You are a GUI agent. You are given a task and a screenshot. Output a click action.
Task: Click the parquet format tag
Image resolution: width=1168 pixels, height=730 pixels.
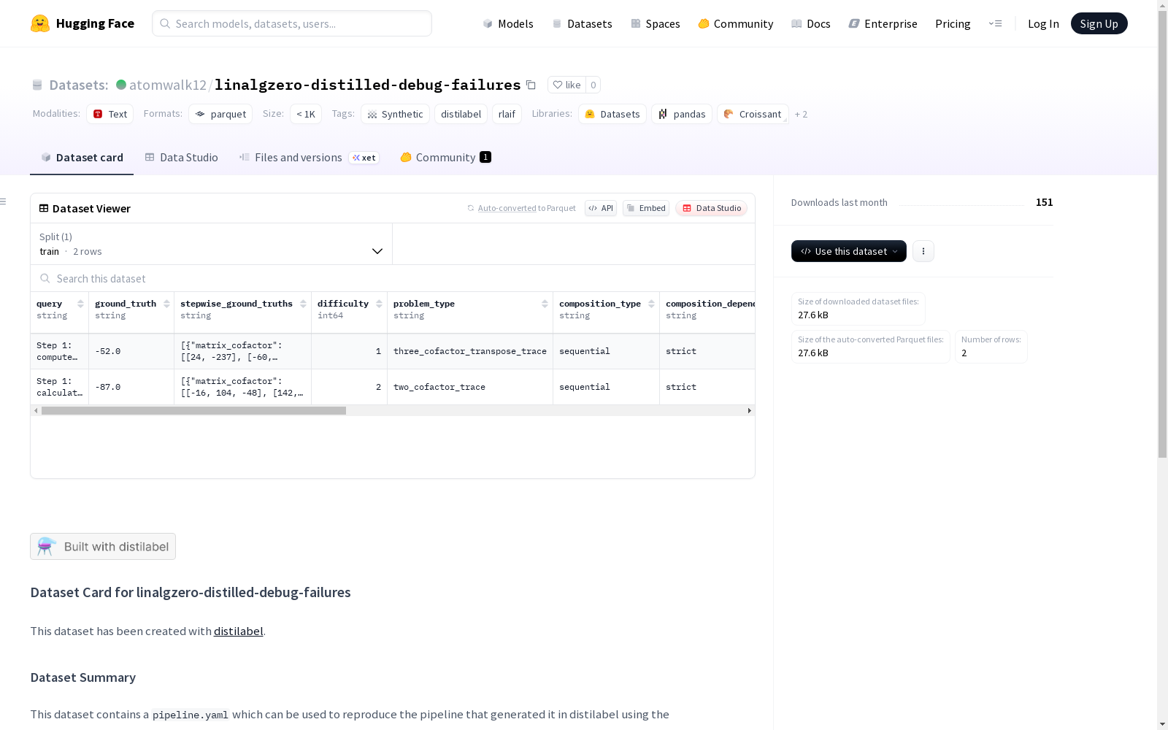[x=220, y=114]
